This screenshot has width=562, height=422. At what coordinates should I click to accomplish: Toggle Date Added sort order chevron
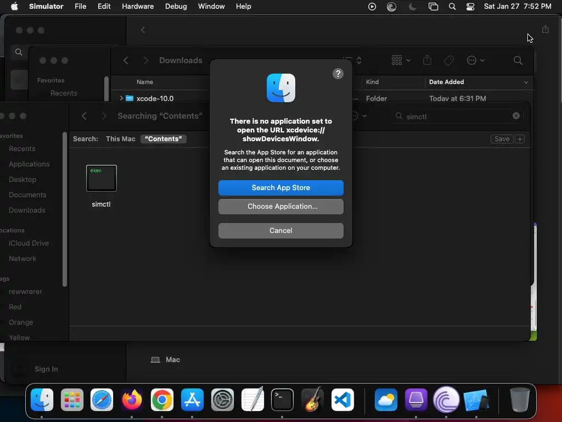[526, 82]
